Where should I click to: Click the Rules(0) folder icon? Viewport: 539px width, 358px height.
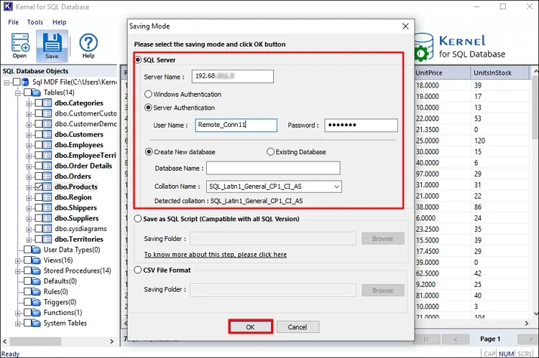point(37,292)
